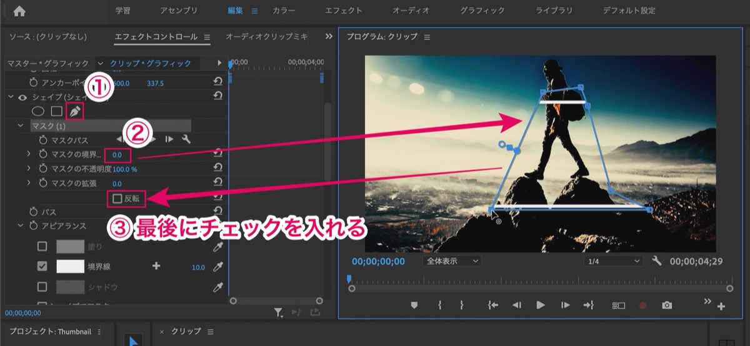Viewport: 750px width, 346px height.
Task: Switch to the カラー workspace
Action: pyautogui.click(x=284, y=11)
